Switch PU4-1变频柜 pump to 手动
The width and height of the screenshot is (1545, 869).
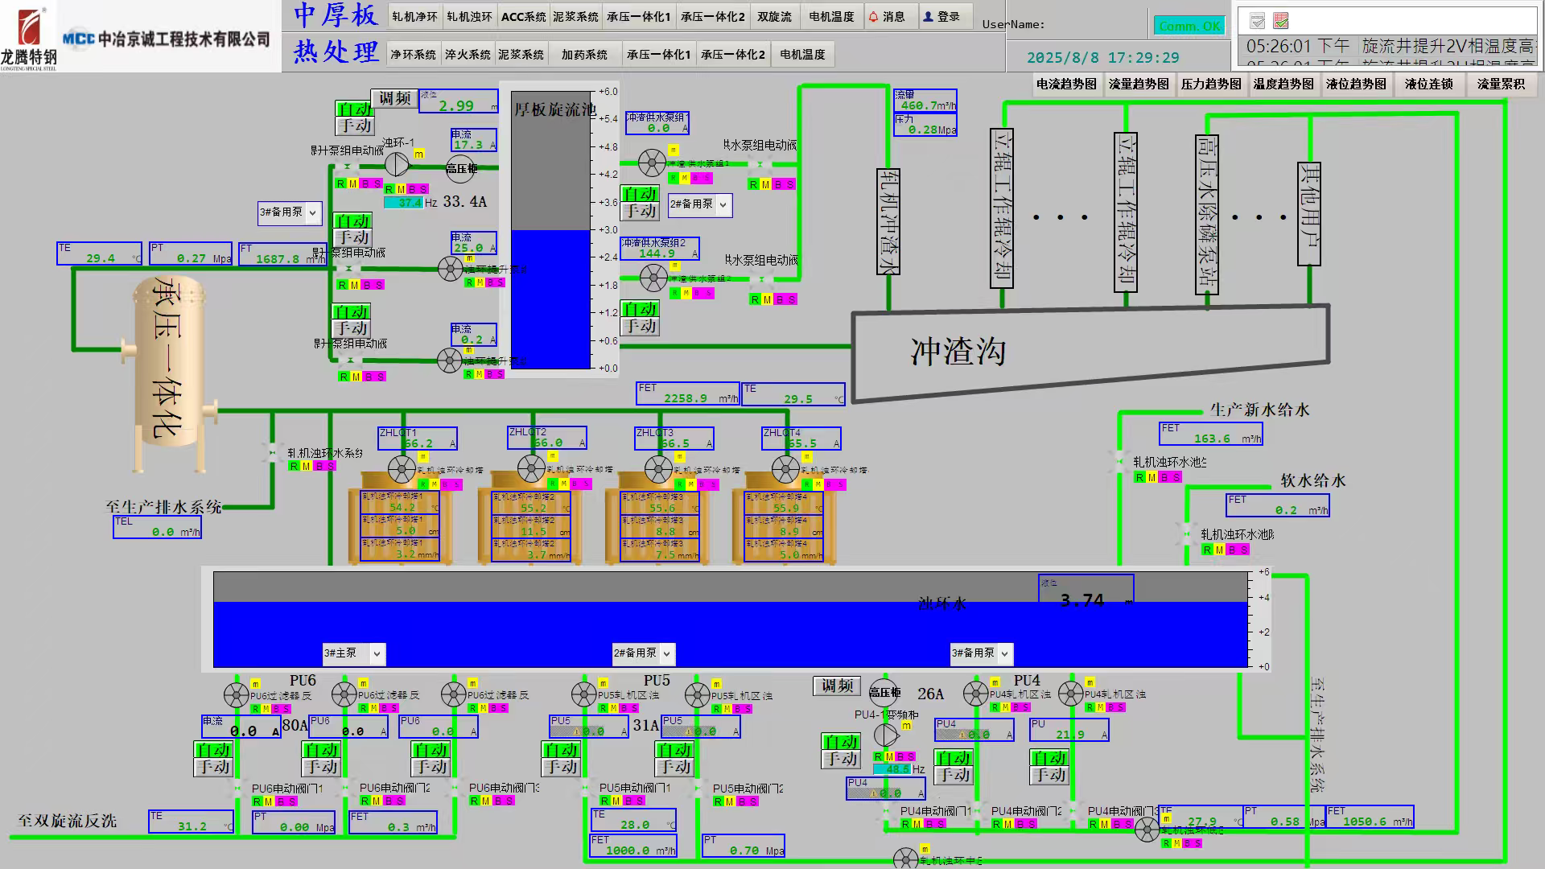(841, 759)
